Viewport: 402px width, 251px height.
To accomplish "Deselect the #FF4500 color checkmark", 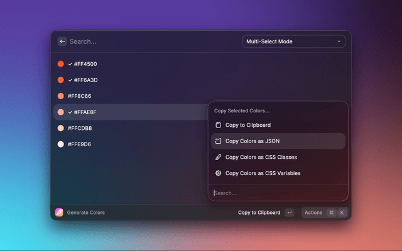I will click(70, 64).
